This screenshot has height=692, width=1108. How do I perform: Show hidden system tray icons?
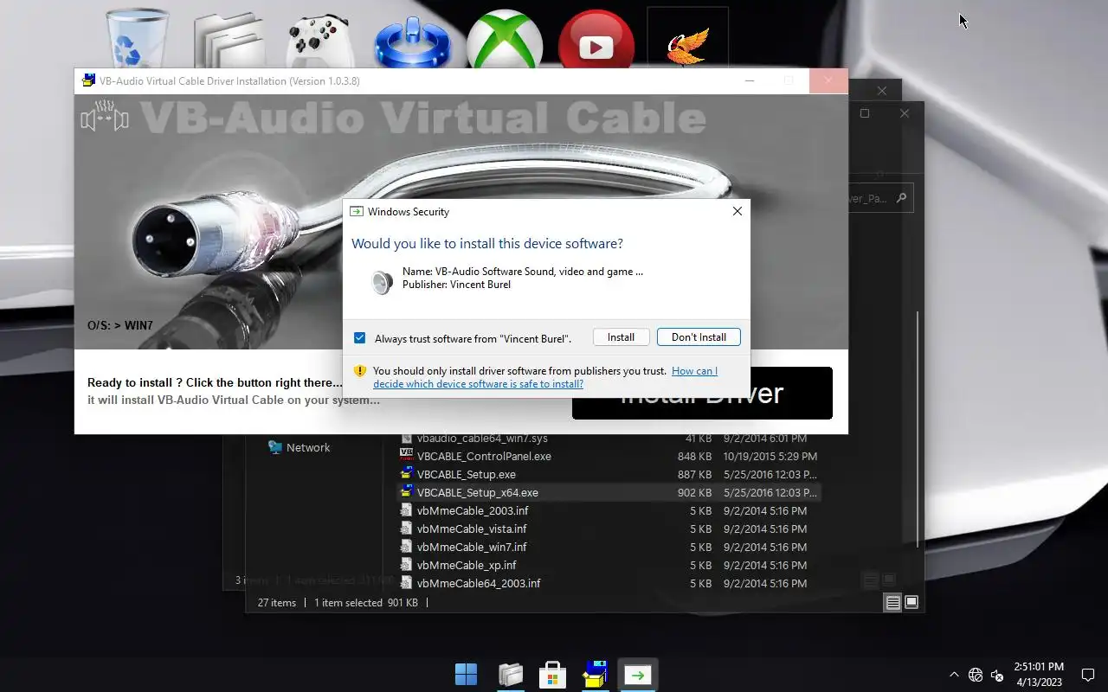point(954,675)
